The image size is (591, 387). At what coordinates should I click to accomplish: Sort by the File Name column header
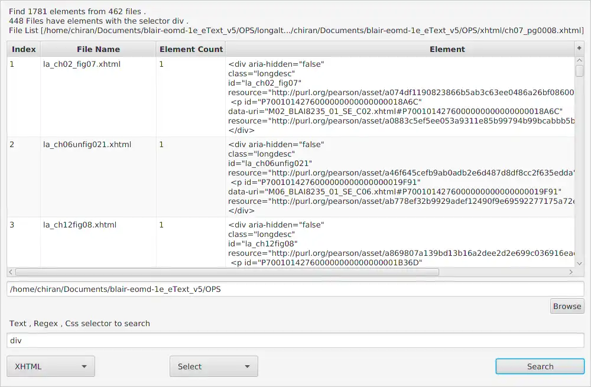point(98,49)
